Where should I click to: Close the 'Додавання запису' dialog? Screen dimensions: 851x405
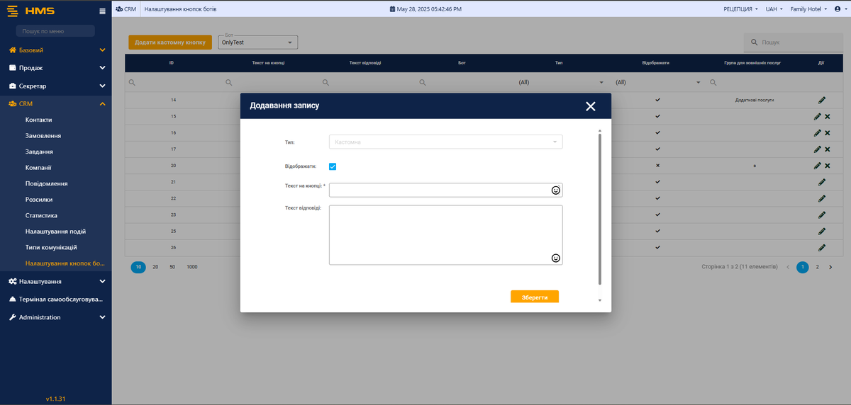pyautogui.click(x=590, y=106)
